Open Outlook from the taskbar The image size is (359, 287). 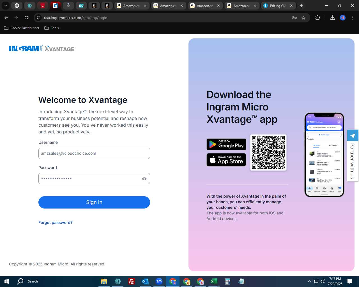145,281
